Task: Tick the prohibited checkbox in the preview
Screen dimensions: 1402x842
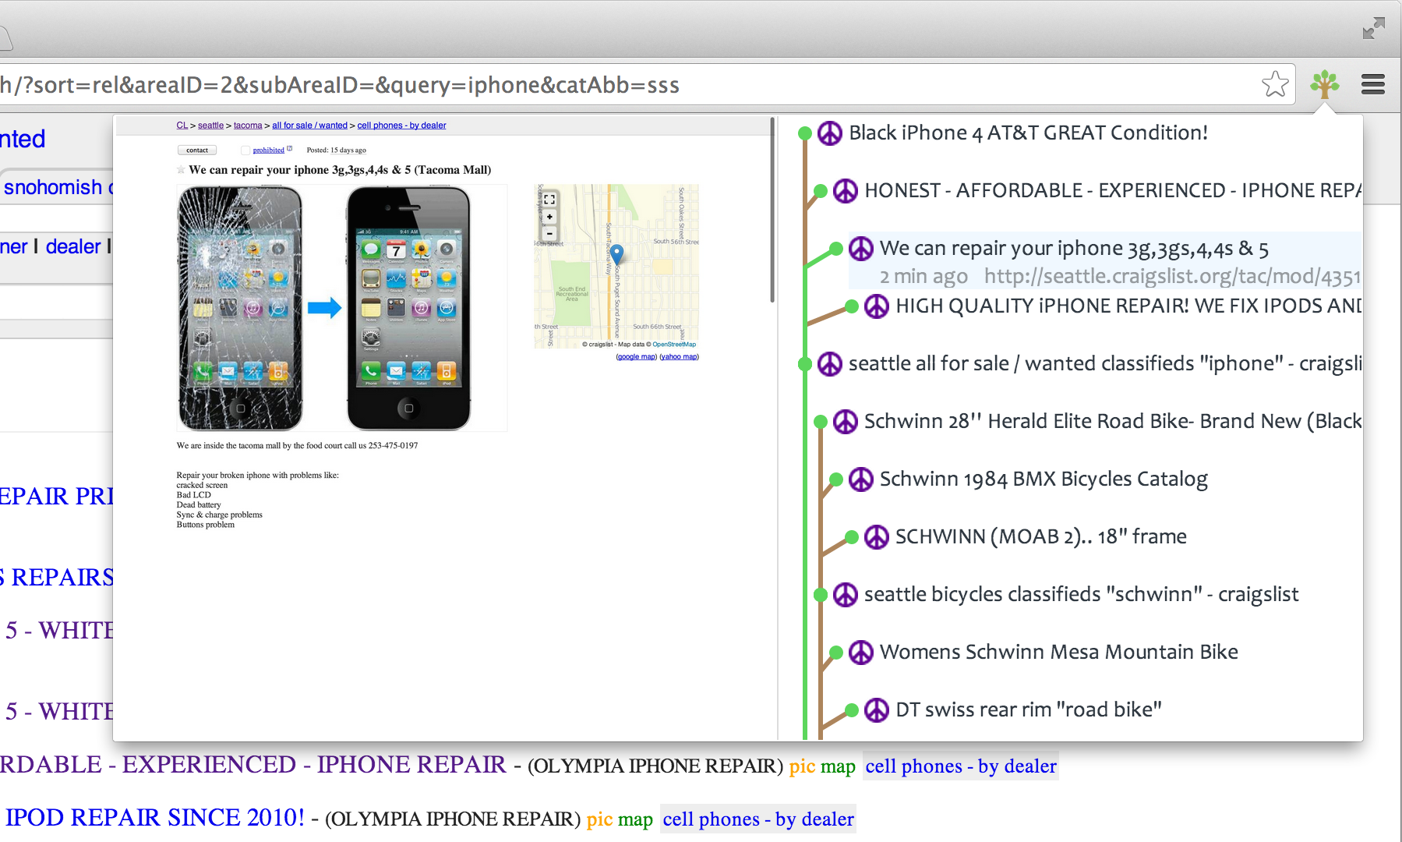Action: 245,150
